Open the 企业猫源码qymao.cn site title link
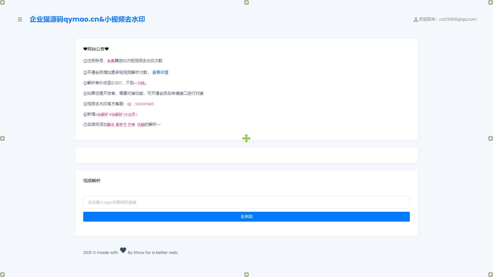493x277 pixels. click(87, 19)
